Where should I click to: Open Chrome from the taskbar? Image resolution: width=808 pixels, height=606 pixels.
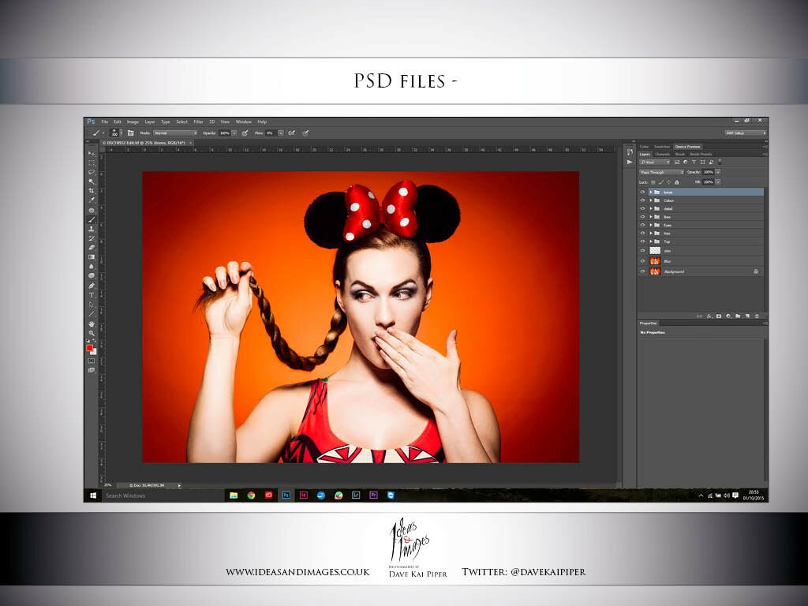point(251,496)
